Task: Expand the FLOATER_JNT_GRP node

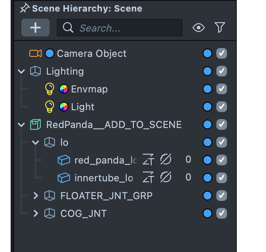Action: (x=36, y=196)
